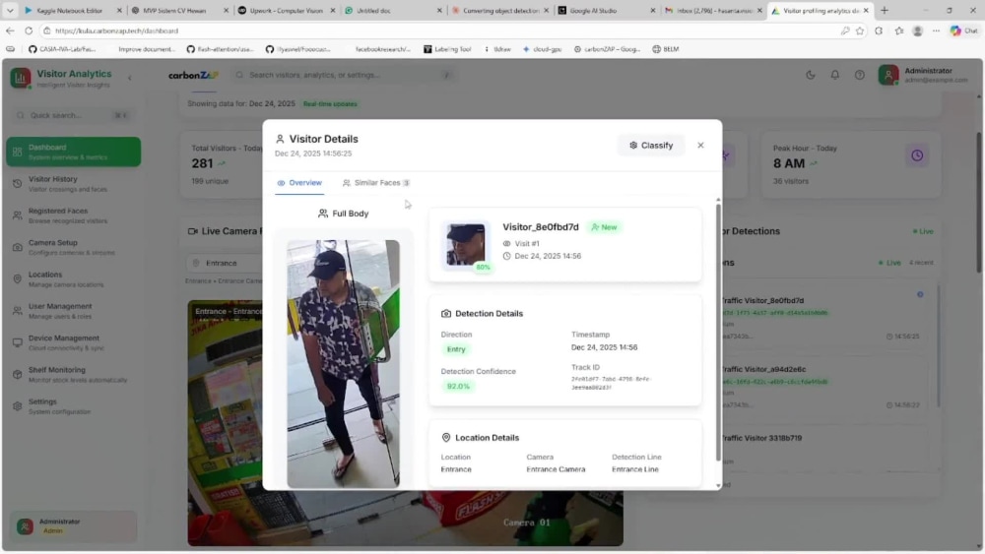This screenshot has height=554, width=985.
Task: Click the browser back arrow
Action: click(10, 31)
